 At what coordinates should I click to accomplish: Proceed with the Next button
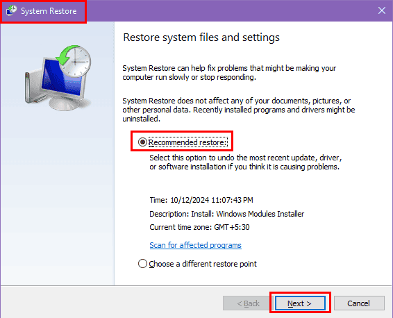coord(300,303)
